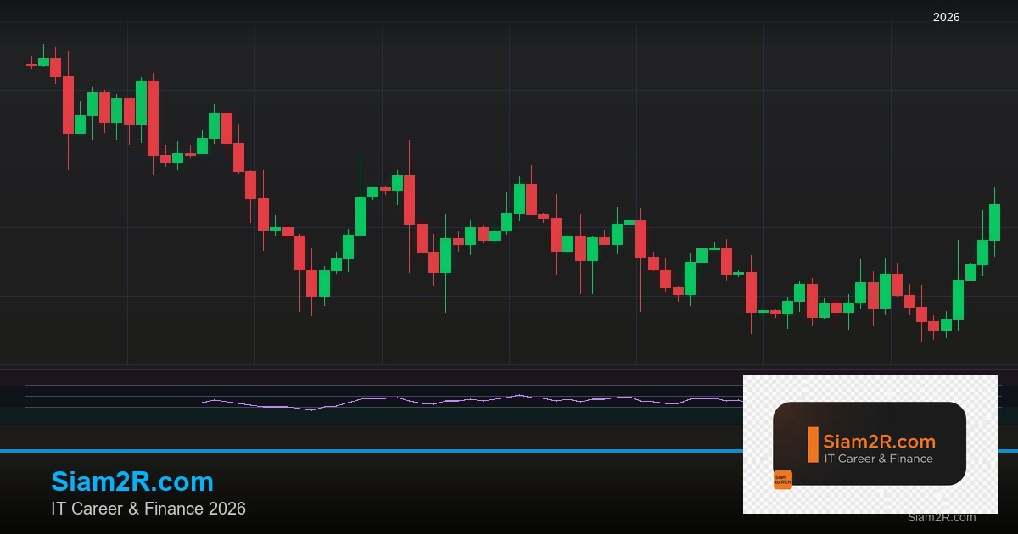Click the tall green candle starting the final rally
The height and width of the screenshot is (534, 1018).
point(958,299)
